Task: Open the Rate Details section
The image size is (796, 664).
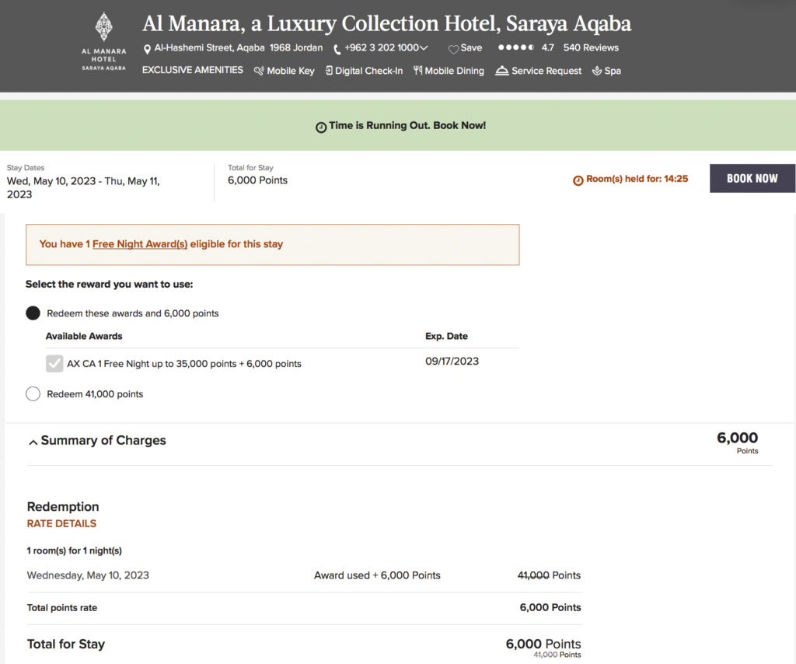Action: tap(61, 523)
